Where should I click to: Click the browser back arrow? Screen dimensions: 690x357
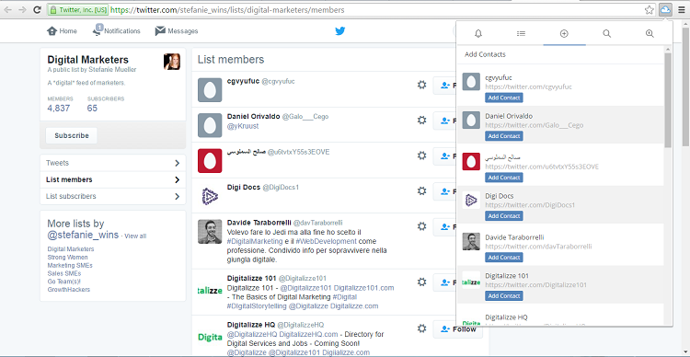[8, 10]
